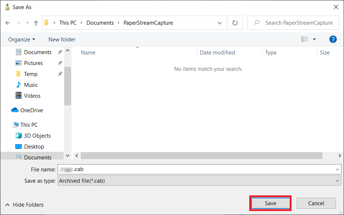Select 'Documents' in the address breadcrumb
Screen dimensions: 344x215
tap(100, 23)
